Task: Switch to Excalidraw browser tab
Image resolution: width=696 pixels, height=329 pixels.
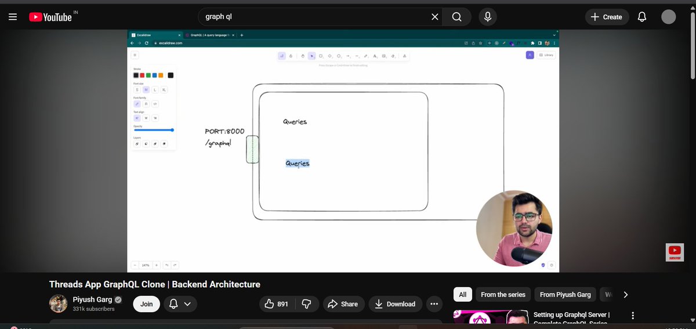Action: (x=155, y=35)
